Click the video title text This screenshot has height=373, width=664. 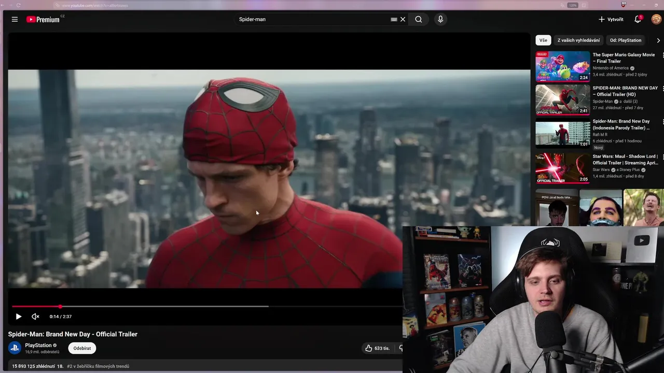pyautogui.click(x=73, y=334)
